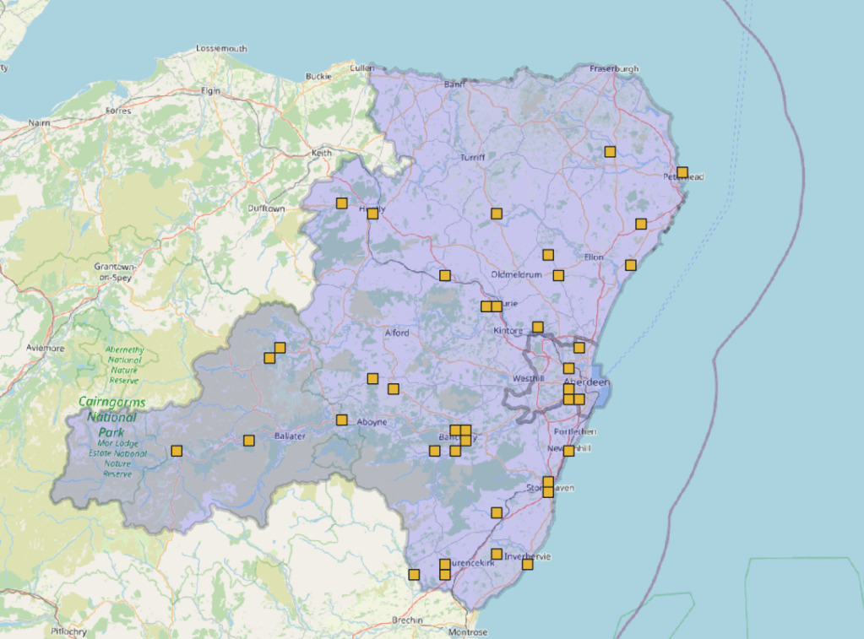864x639 pixels.
Task: Click the lone marker west of Laurencekirk
Action: (x=414, y=575)
